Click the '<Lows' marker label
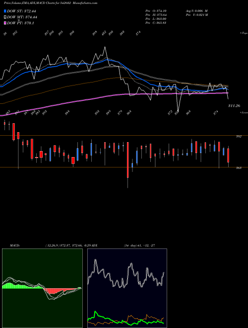This screenshot has width=248, height=328. (x=244, y=112)
